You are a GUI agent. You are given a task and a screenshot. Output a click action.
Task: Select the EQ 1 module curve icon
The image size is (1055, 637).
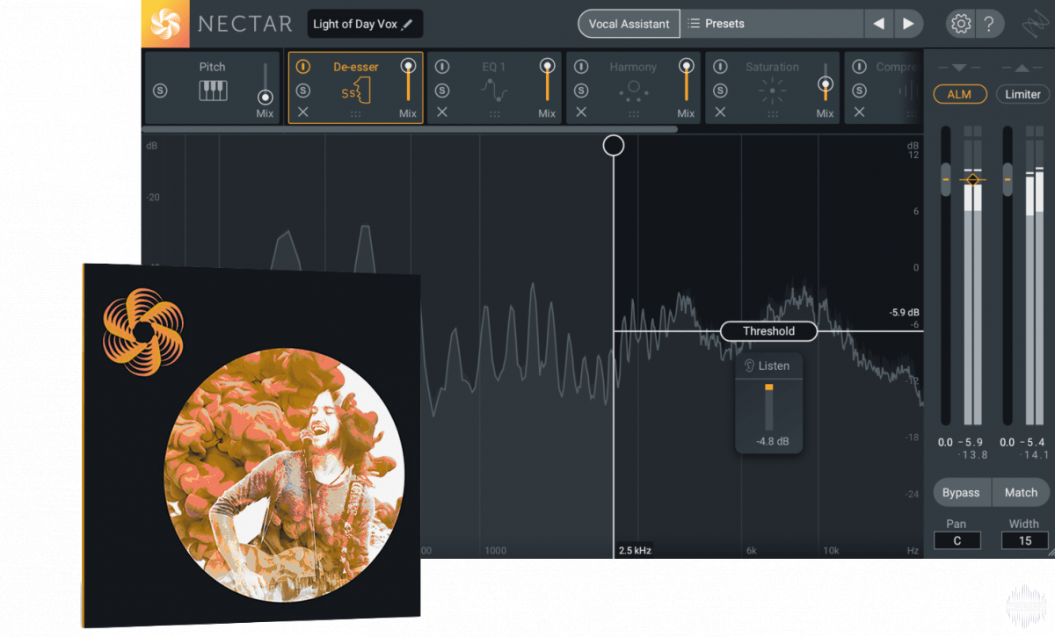click(493, 90)
